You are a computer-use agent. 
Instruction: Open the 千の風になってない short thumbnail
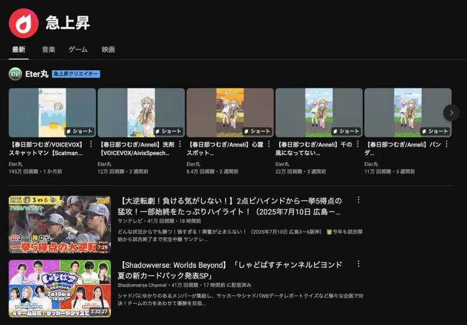(319, 113)
